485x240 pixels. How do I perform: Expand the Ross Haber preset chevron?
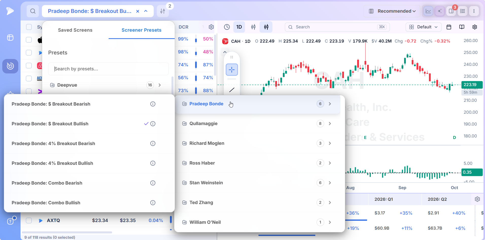point(330,163)
